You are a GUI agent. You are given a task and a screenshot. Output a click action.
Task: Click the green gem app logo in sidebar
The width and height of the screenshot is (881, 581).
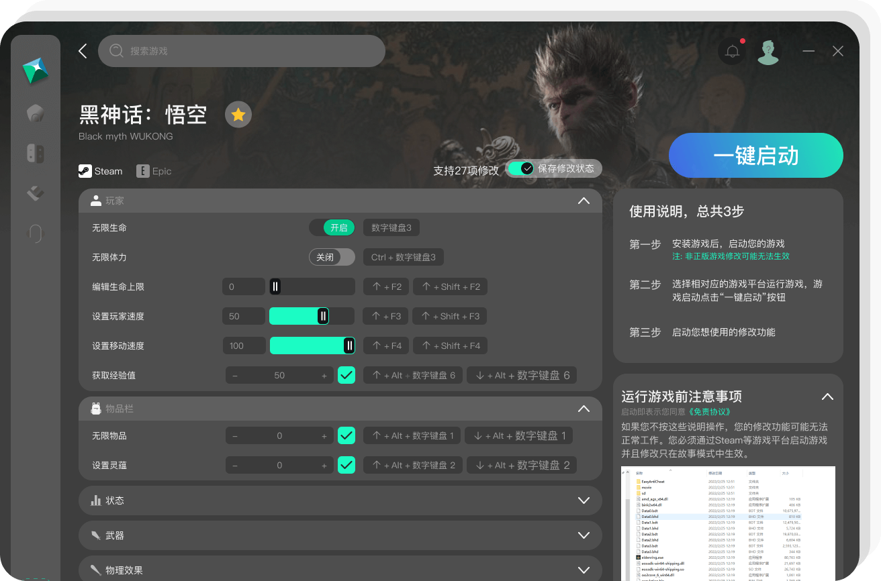(x=36, y=71)
